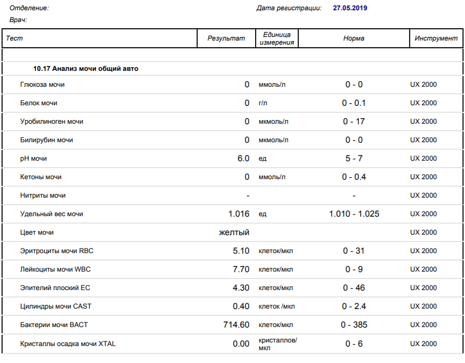Click the 'Инструмент' column header
This screenshot has width=465, height=363.
pos(436,39)
